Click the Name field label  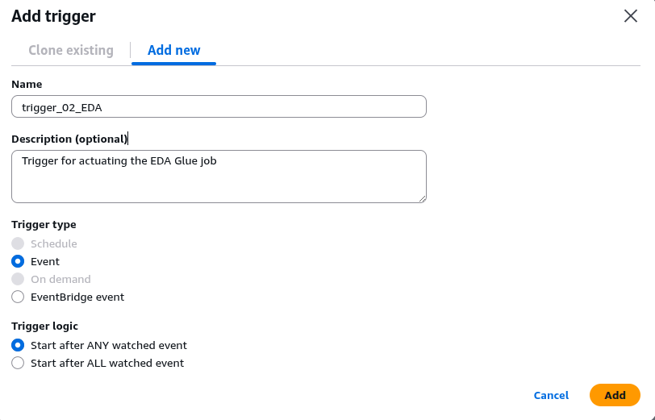click(x=27, y=84)
